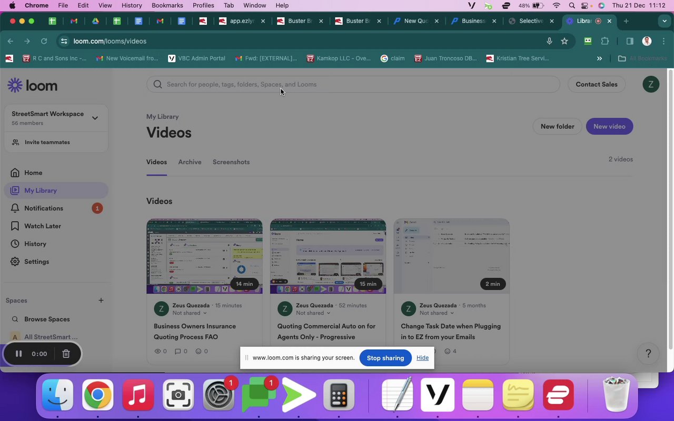The width and height of the screenshot is (674, 421).
Task: Click the Loom logo in sidebar
Action: [x=33, y=85]
